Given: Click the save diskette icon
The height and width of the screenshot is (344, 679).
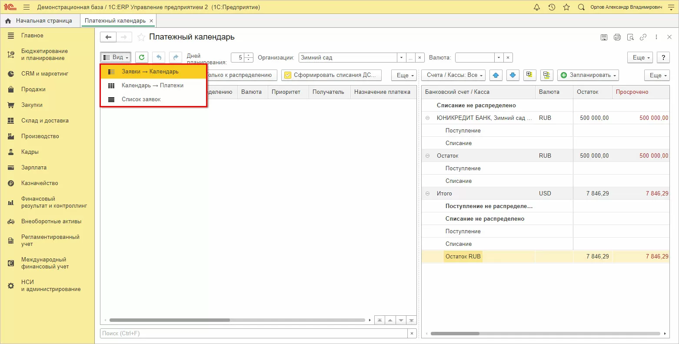Looking at the screenshot, I should pos(604,37).
